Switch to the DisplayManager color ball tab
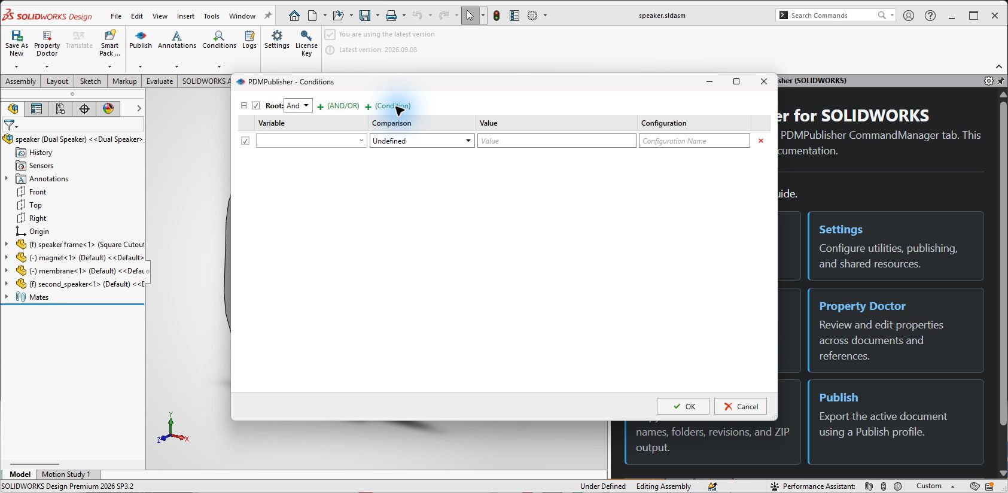 coord(108,108)
